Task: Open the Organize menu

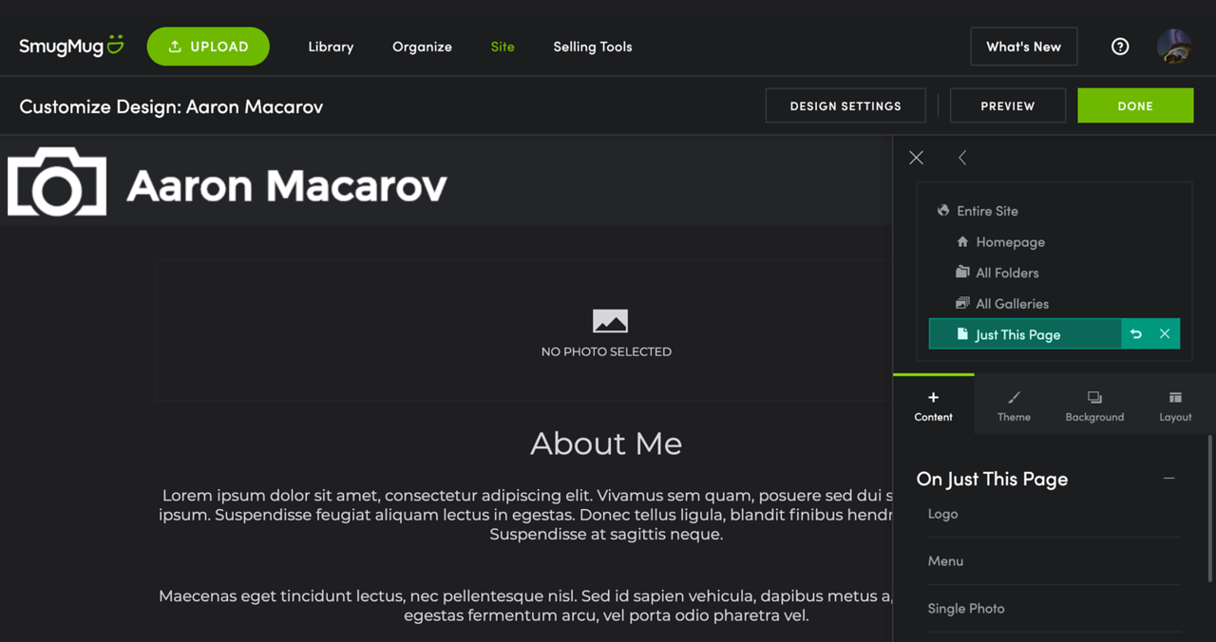Action: pos(422,47)
